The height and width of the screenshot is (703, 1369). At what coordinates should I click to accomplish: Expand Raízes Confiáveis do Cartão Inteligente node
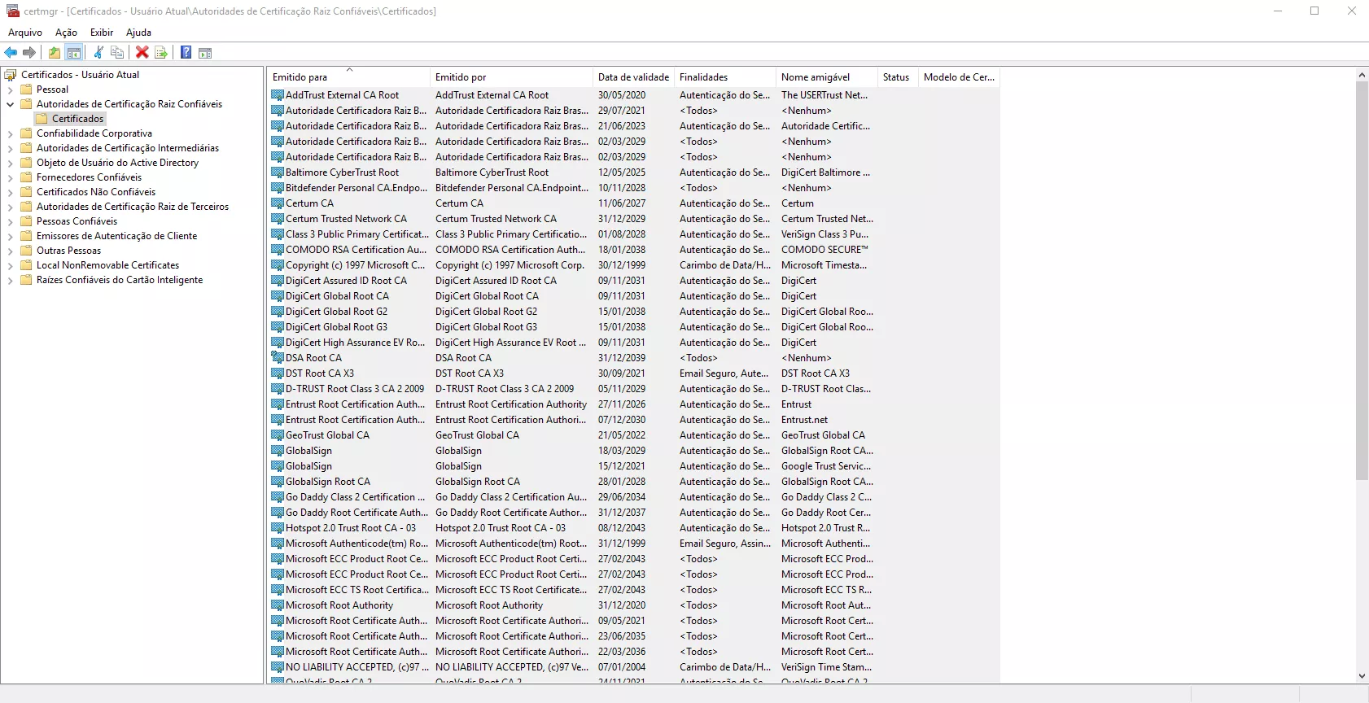pos(10,280)
